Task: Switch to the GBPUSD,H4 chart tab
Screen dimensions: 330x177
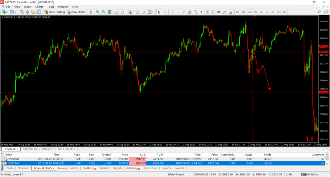Action: pos(30,149)
